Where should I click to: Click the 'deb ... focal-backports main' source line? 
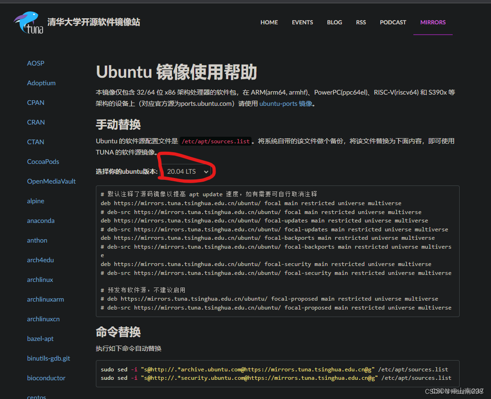(x=268, y=238)
